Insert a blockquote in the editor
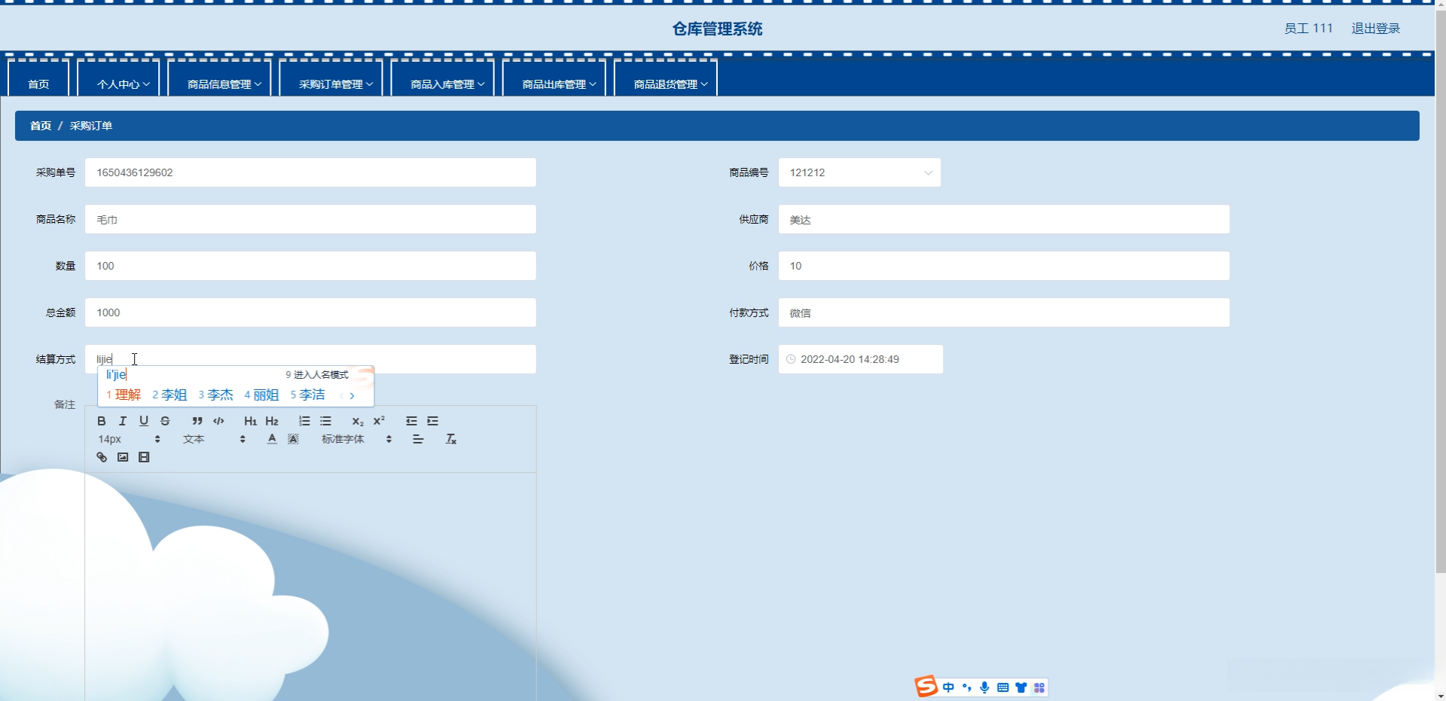The width and height of the screenshot is (1446, 701). tap(197, 421)
